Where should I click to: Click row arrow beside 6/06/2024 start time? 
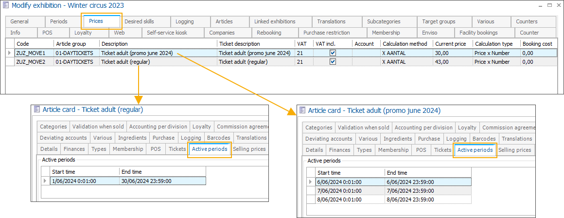(311, 182)
